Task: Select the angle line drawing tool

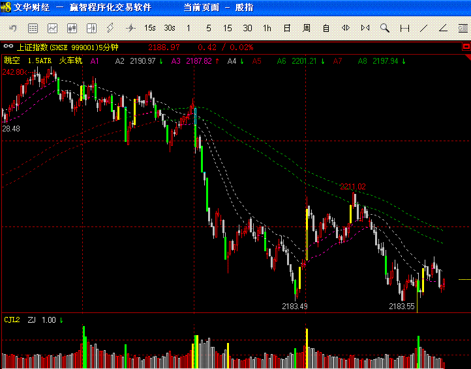Action: (x=444, y=28)
